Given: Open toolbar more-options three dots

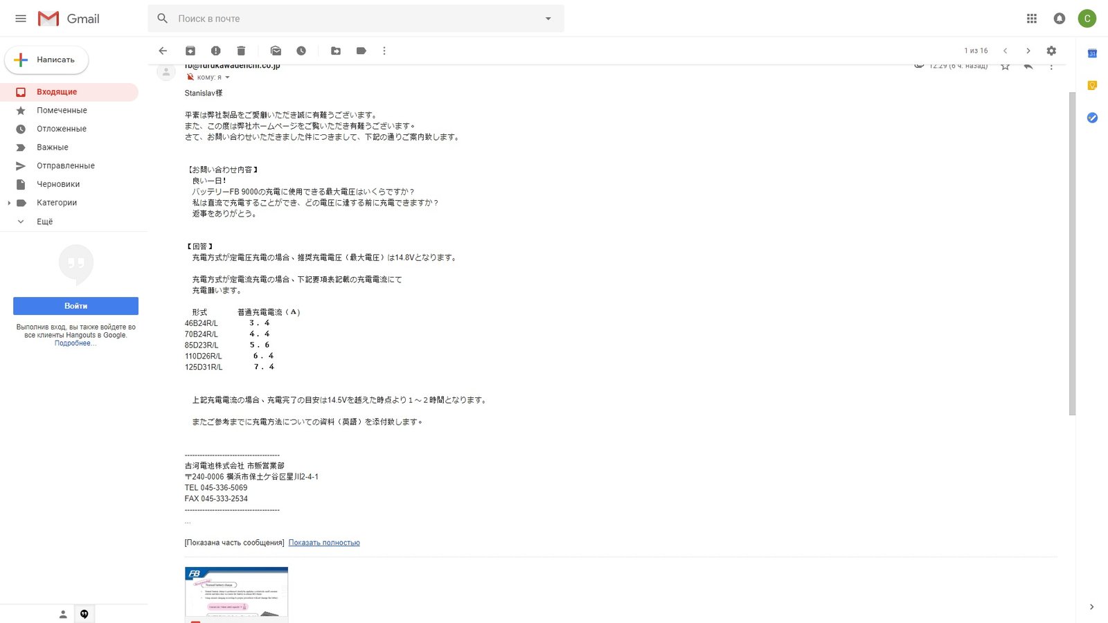Looking at the screenshot, I should (x=384, y=51).
